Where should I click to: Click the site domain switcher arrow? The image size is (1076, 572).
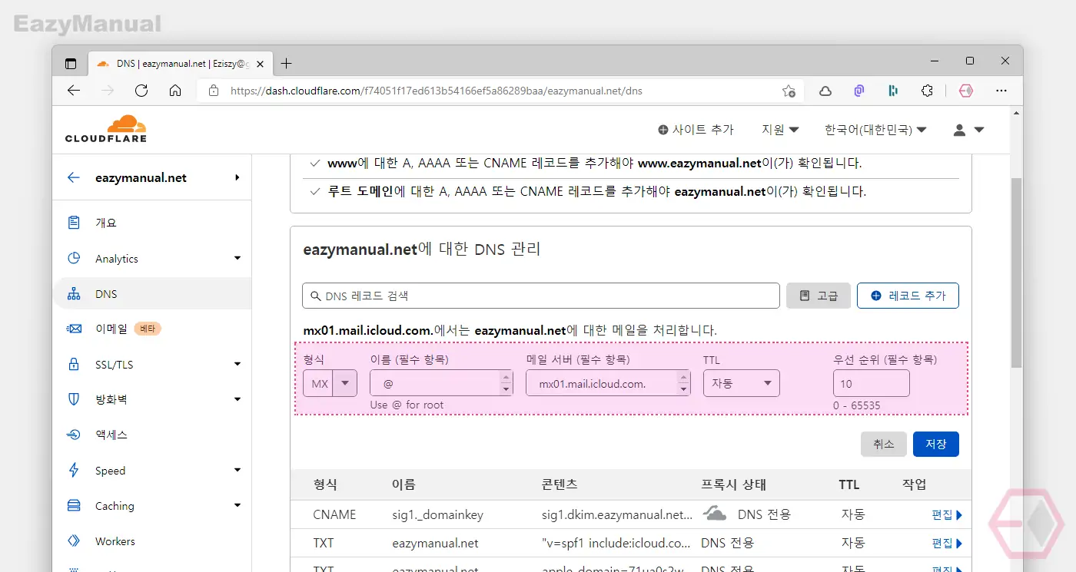[x=237, y=177]
